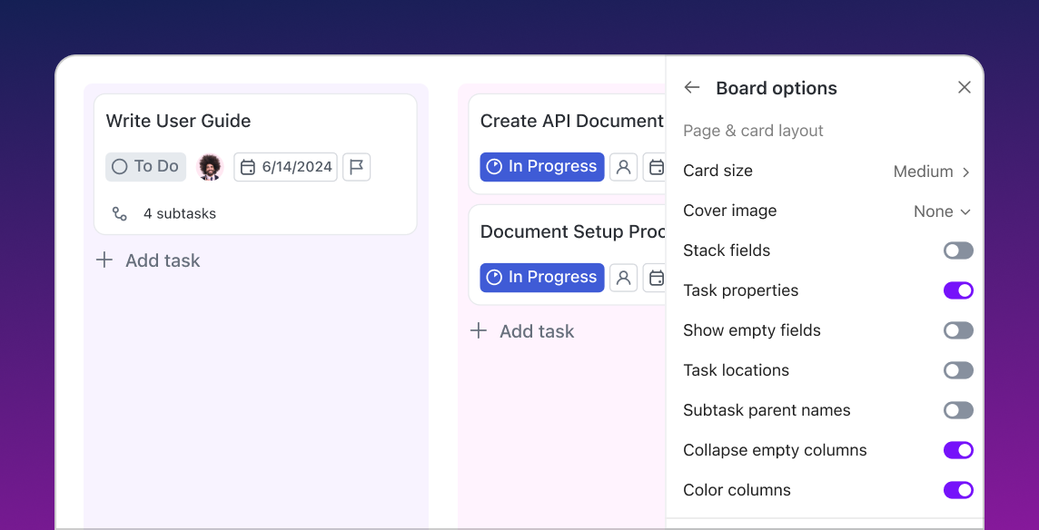The height and width of the screenshot is (530, 1039).
Task: Open the Document Setup card title
Action: click(x=572, y=231)
